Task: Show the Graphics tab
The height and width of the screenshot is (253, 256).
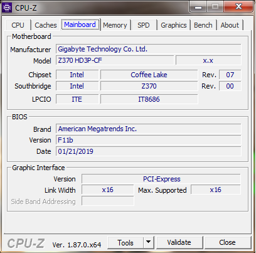Action: [x=174, y=25]
